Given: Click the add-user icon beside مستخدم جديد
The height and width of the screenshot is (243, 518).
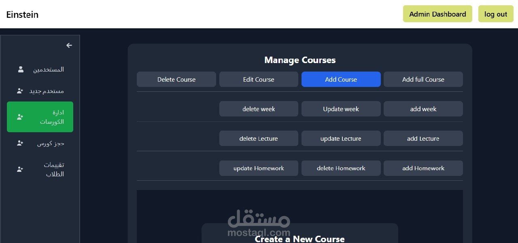Looking at the screenshot, I should pos(20,91).
